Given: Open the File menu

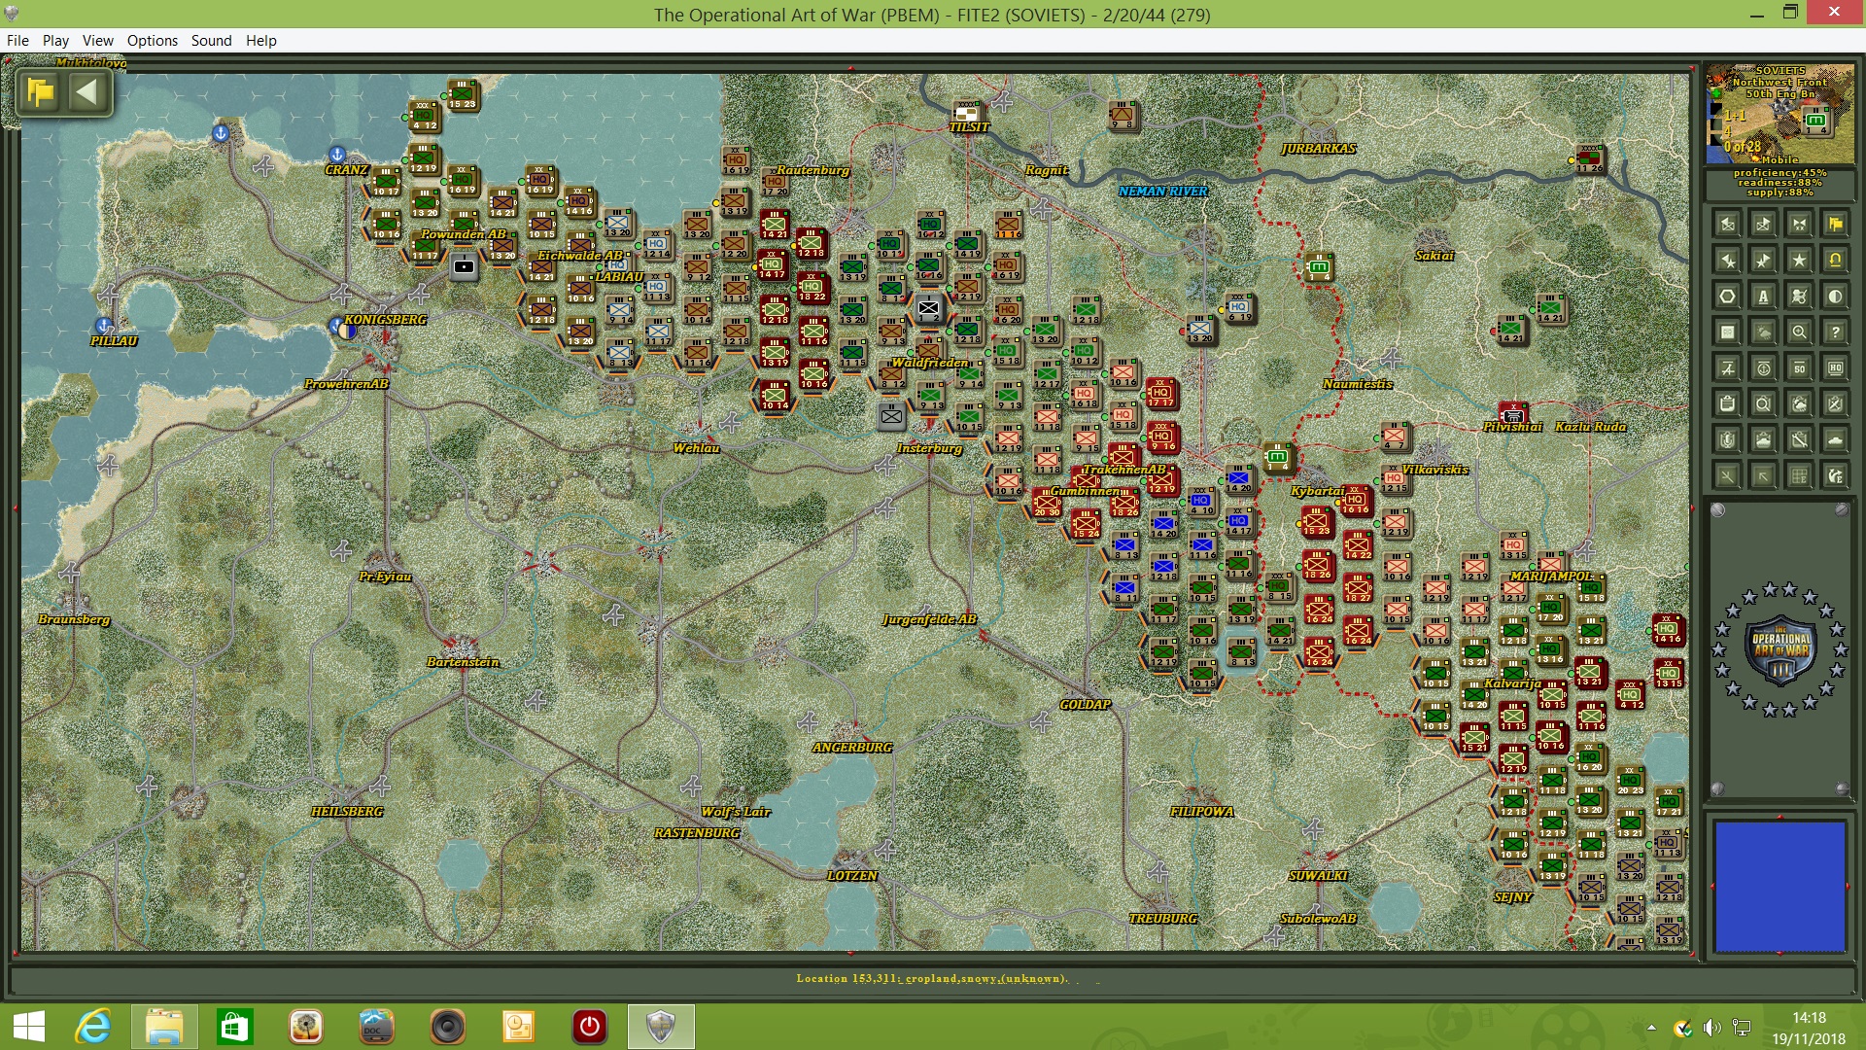Looking at the screenshot, I should coord(17,40).
